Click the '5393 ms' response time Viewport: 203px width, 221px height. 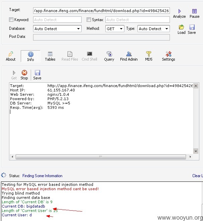click(56, 107)
